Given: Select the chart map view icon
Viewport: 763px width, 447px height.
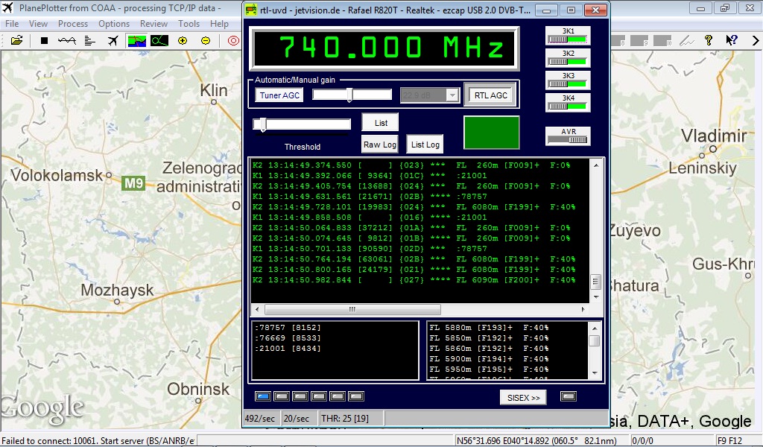Looking at the screenshot, I should [x=137, y=40].
